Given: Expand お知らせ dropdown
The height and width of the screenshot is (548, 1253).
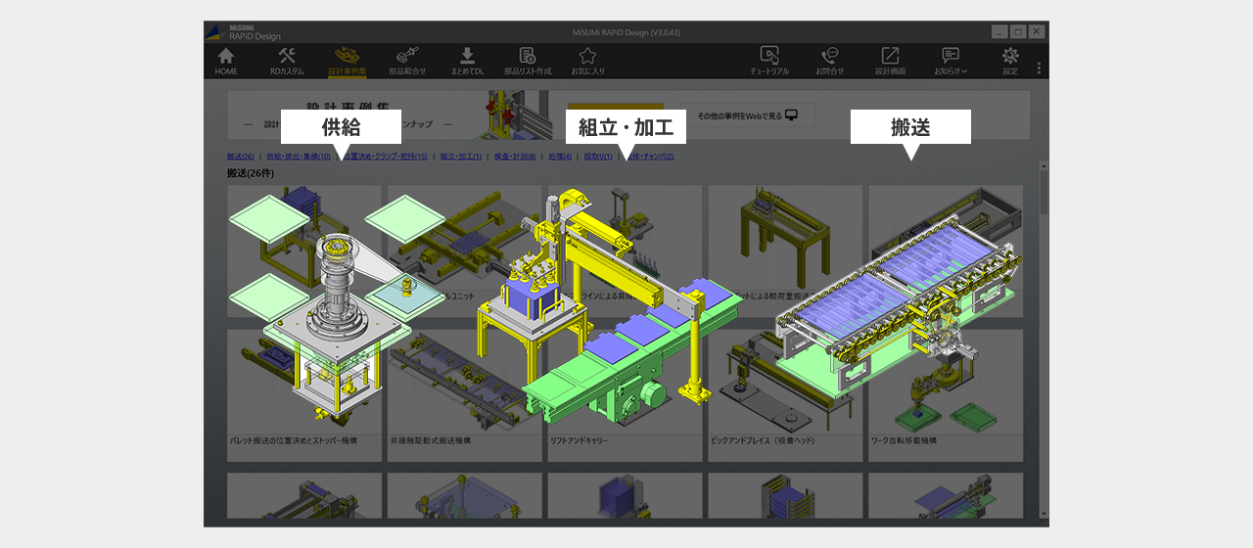Looking at the screenshot, I should pos(951,61).
